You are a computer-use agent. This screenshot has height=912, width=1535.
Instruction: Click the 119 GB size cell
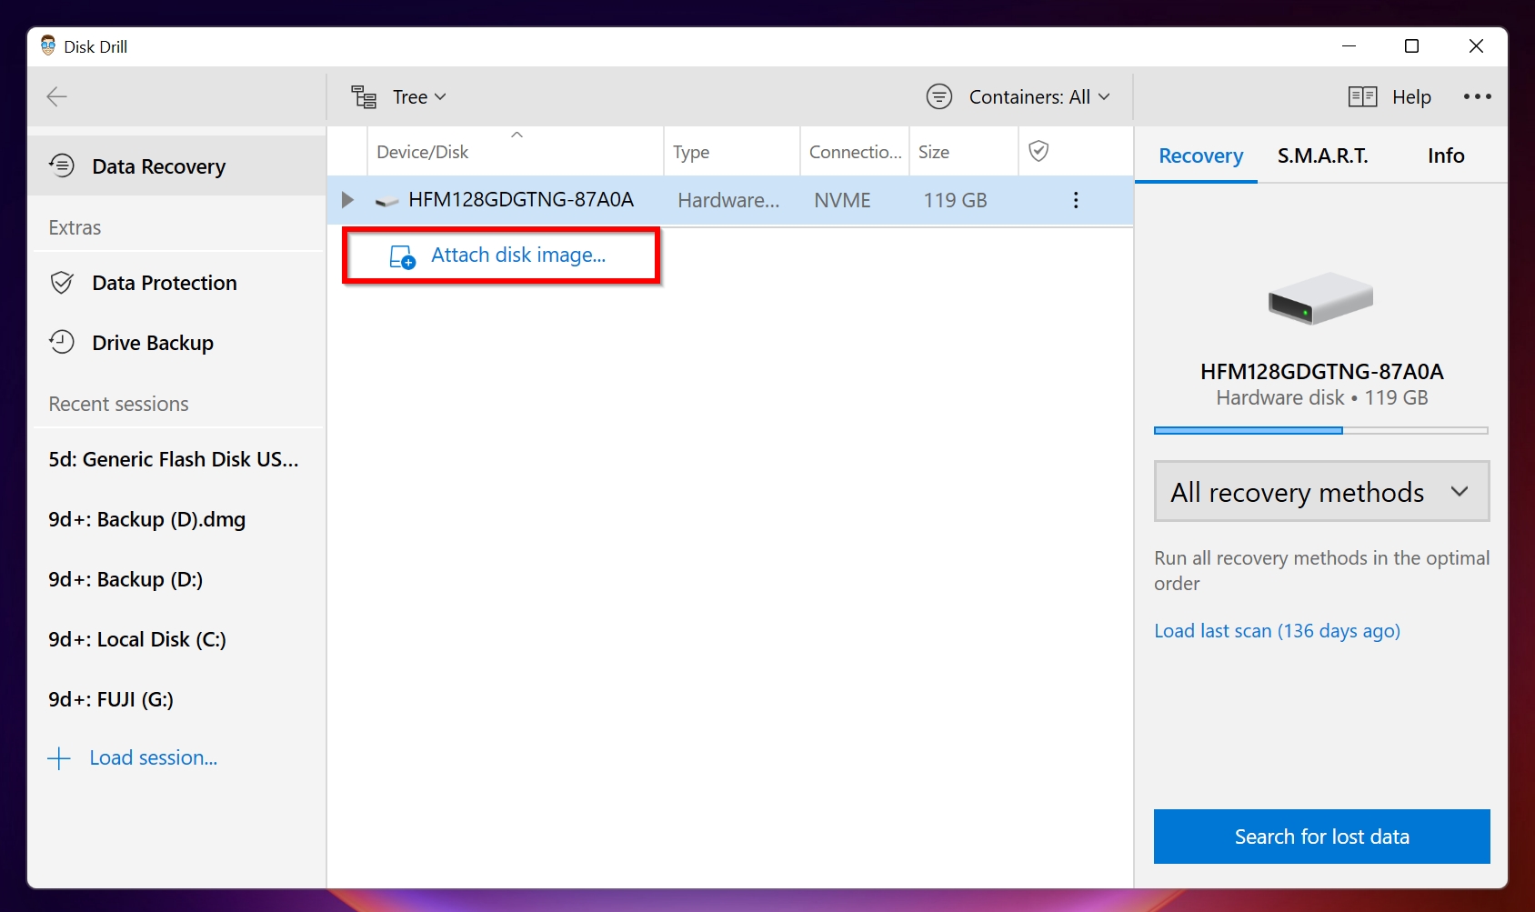pyautogui.click(x=955, y=201)
